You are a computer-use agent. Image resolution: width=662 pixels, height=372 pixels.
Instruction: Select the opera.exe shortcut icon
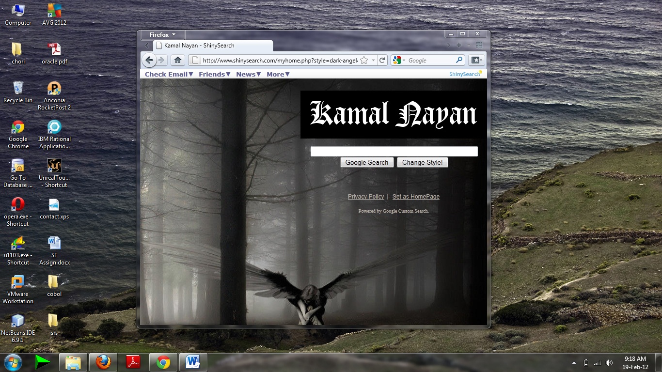18,212
